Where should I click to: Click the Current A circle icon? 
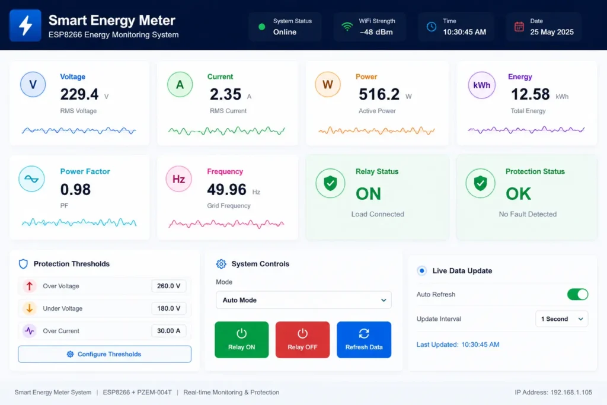[x=180, y=84]
